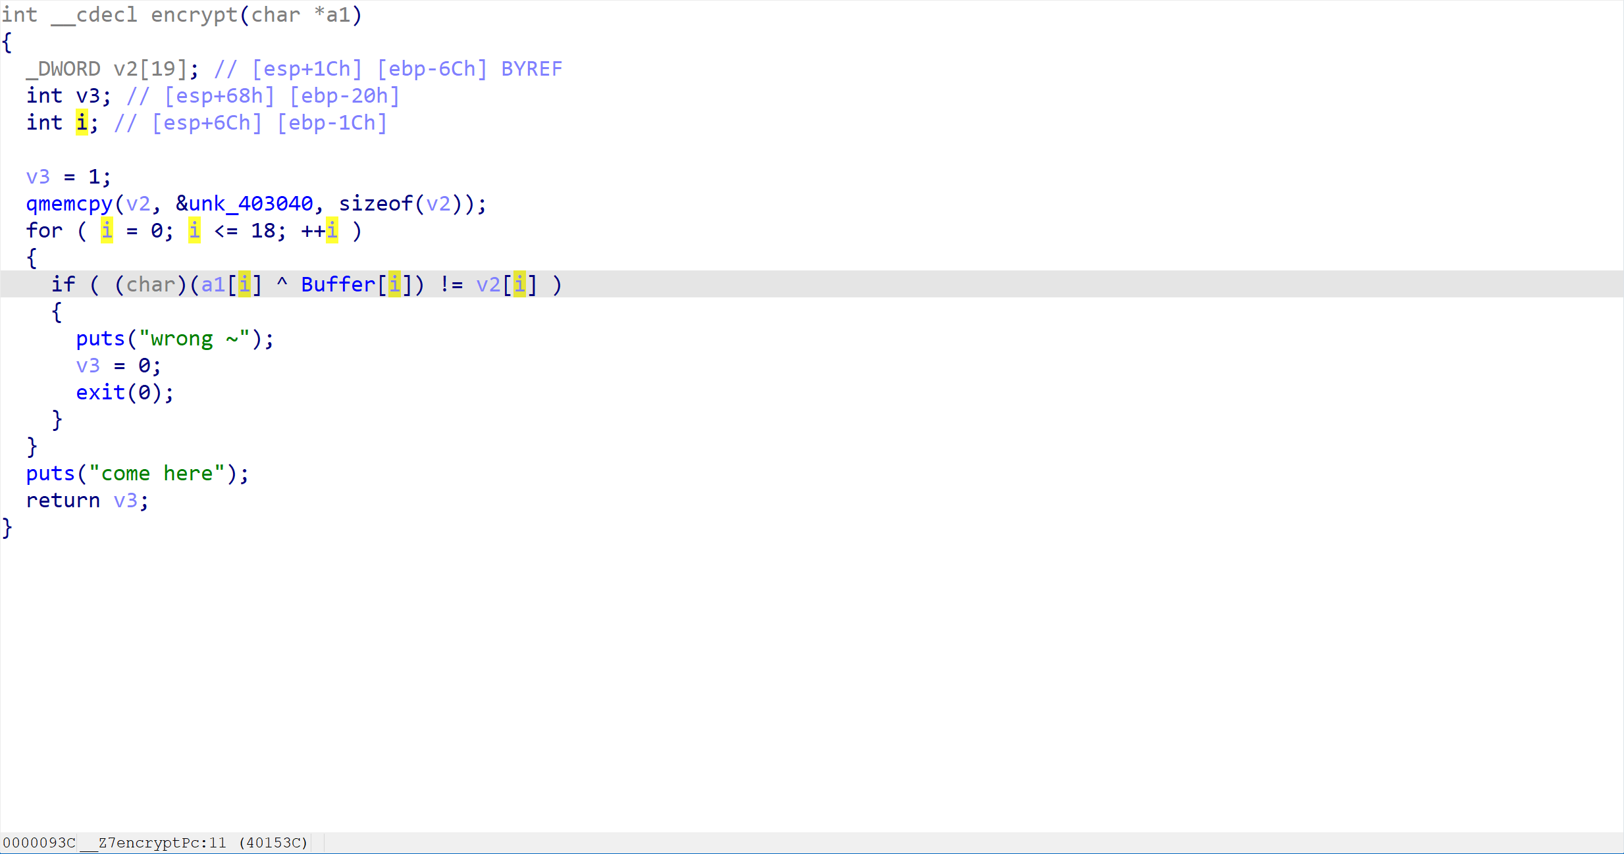Click _Z7encryptPc:11 status bar label
The image size is (1624, 854).
click(153, 842)
